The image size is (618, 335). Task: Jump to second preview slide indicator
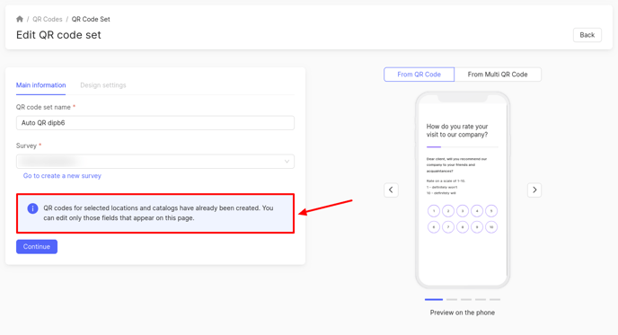(452, 300)
